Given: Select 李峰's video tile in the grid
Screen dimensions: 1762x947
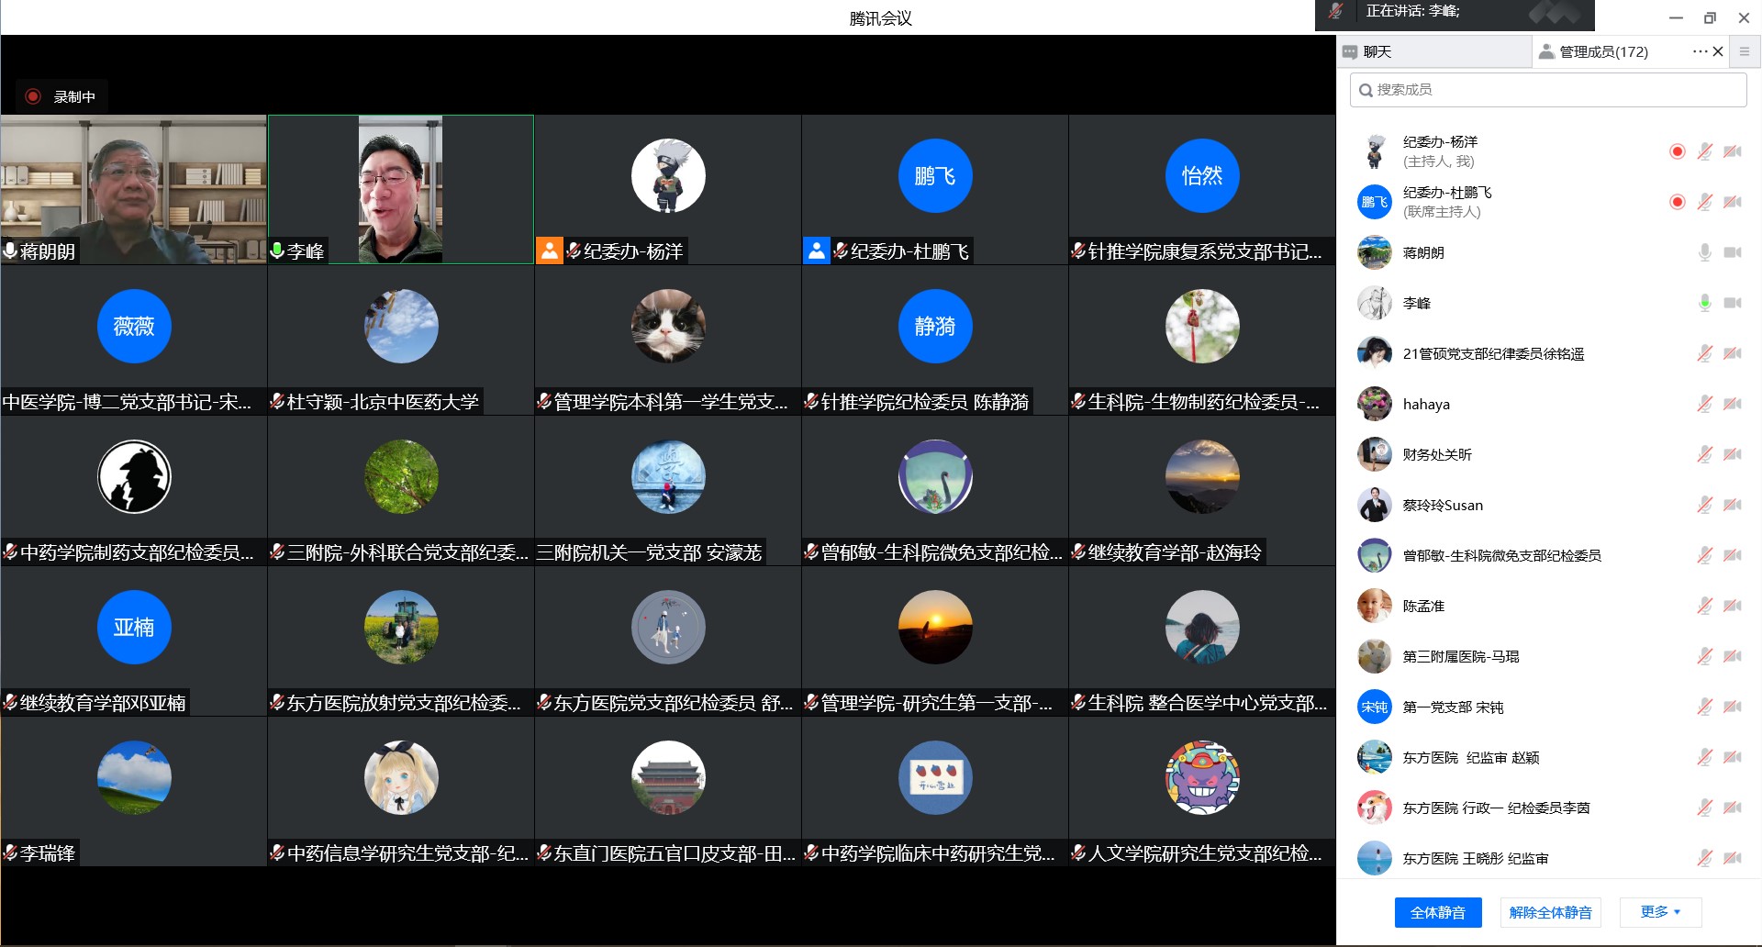Looking at the screenshot, I should [400, 189].
